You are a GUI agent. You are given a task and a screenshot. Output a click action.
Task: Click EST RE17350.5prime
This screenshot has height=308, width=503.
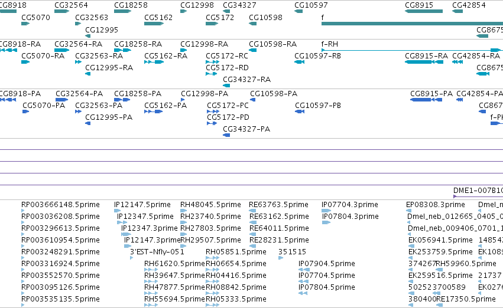click(x=466, y=299)
